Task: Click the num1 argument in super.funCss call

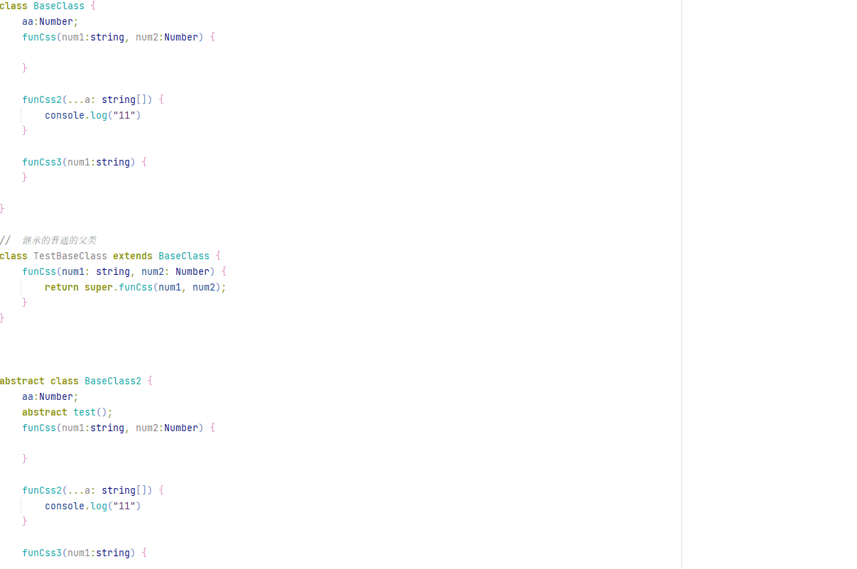Action: [169, 287]
